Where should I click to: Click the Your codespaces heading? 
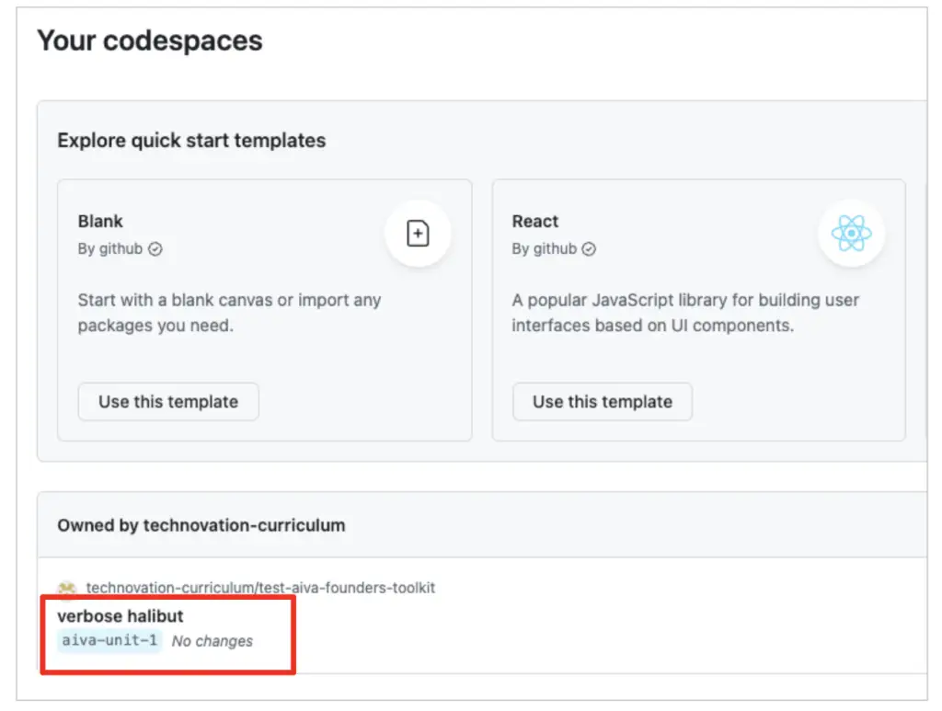[150, 40]
